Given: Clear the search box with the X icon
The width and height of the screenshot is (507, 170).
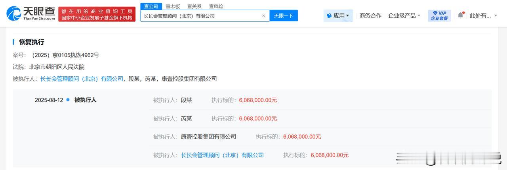Looking at the screenshot, I should pyautogui.click(x=263, y=16).
